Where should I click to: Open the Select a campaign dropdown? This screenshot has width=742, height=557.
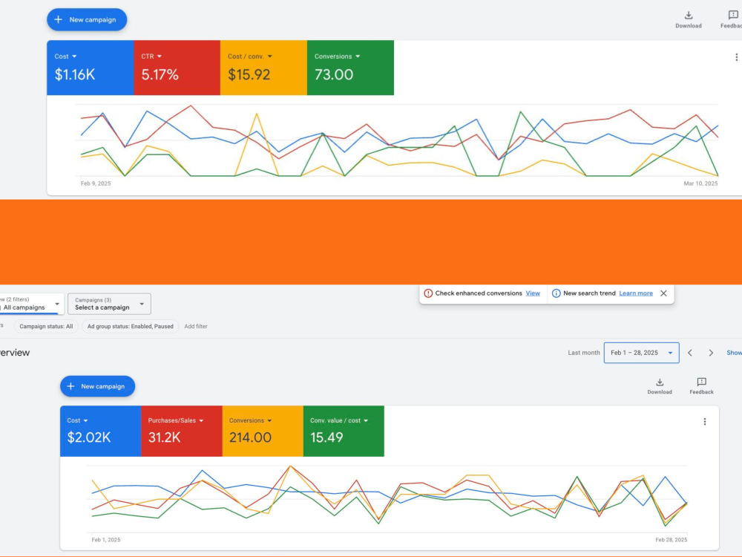tap(109, 304)
